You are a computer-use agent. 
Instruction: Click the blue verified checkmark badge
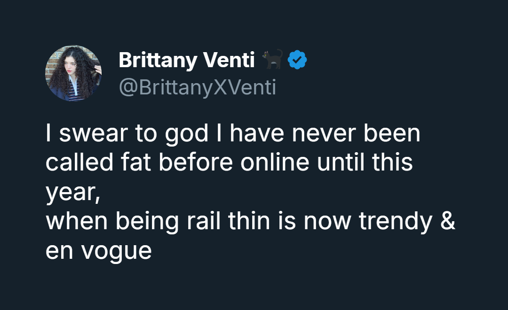coord(297,60)
